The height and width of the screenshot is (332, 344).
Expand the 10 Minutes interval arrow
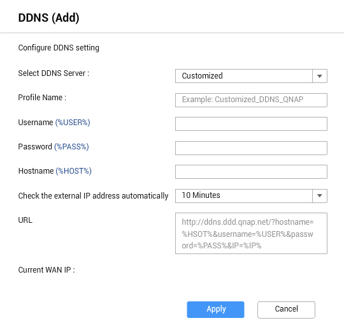point(320,195)
